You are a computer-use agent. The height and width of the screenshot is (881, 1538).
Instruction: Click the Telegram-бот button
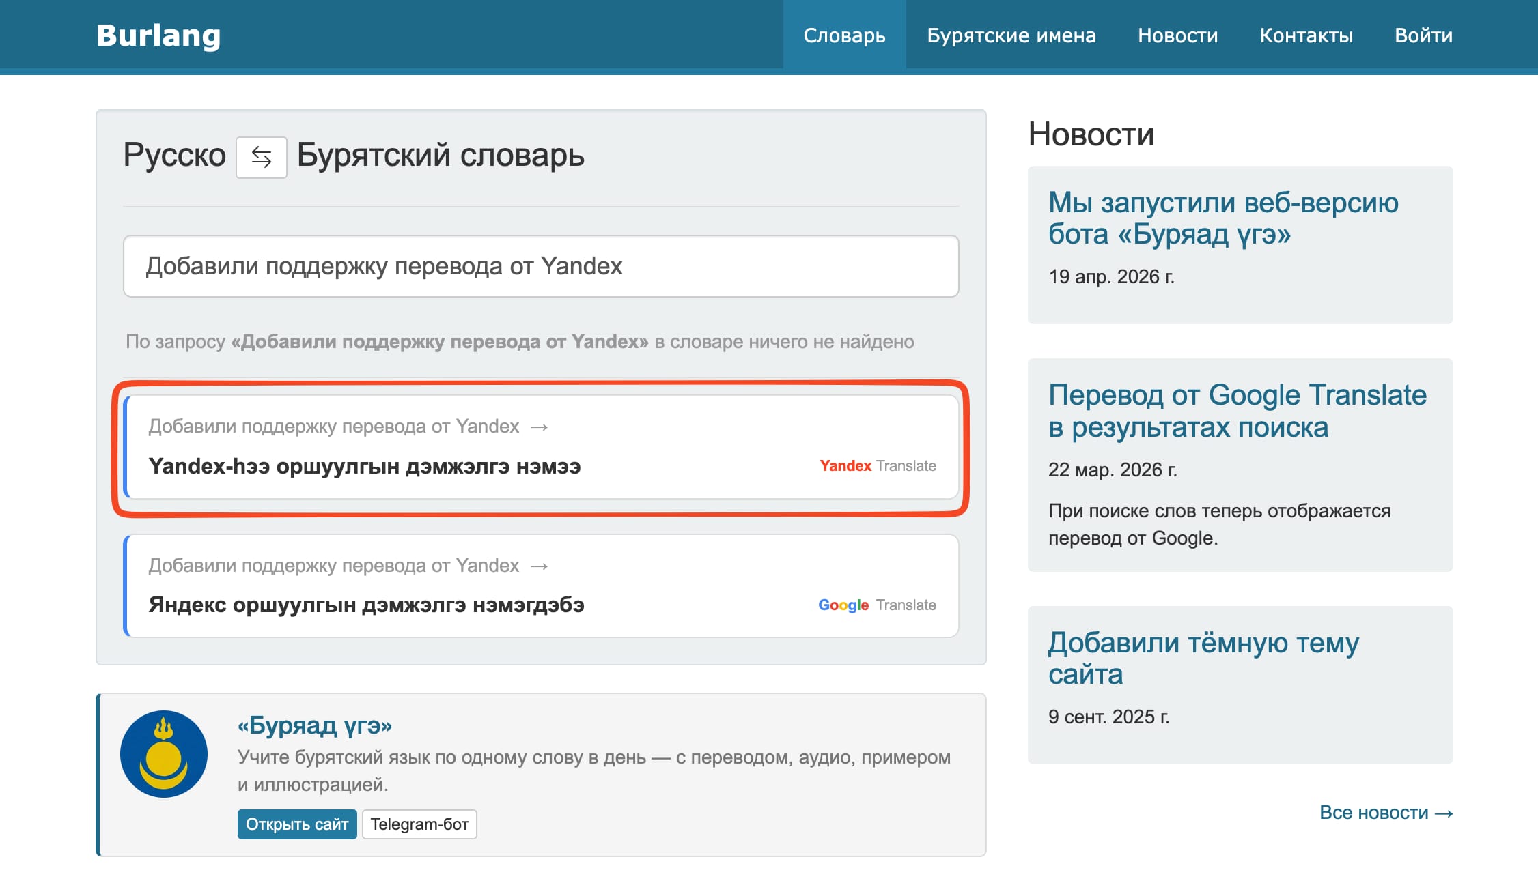pos(419,824)
